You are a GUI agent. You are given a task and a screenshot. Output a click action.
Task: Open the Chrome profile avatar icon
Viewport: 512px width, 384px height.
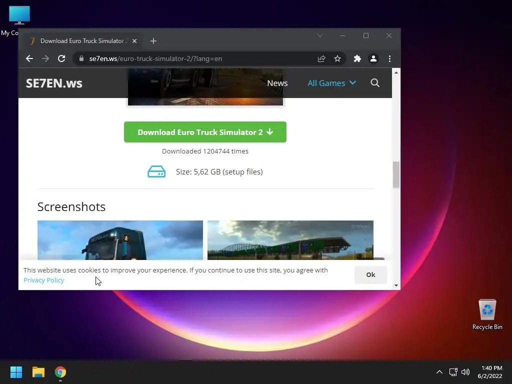373,59
